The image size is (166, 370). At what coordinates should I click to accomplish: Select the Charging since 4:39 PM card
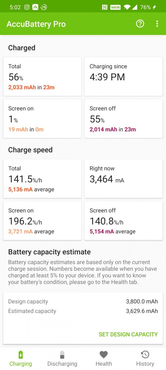124,77
